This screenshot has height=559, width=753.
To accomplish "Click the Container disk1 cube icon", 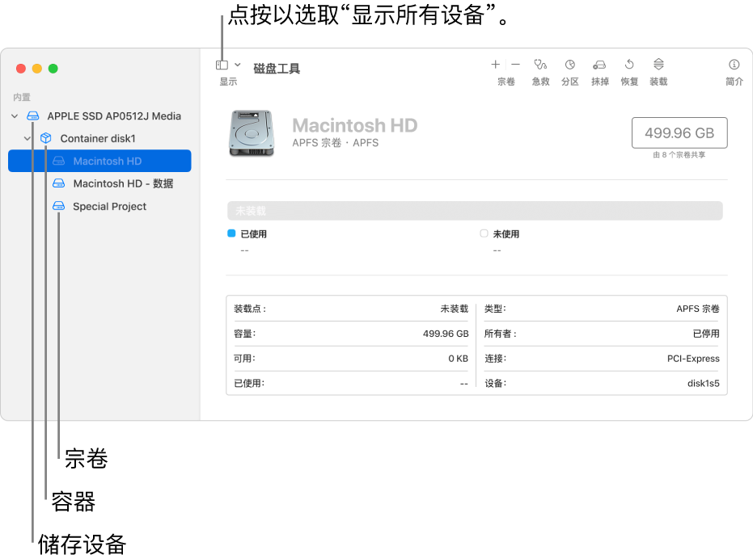I will 45,138.
